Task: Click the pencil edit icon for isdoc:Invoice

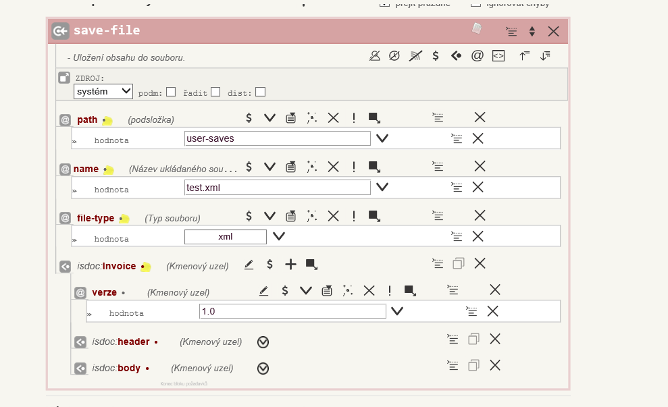Action: (249, 265)
